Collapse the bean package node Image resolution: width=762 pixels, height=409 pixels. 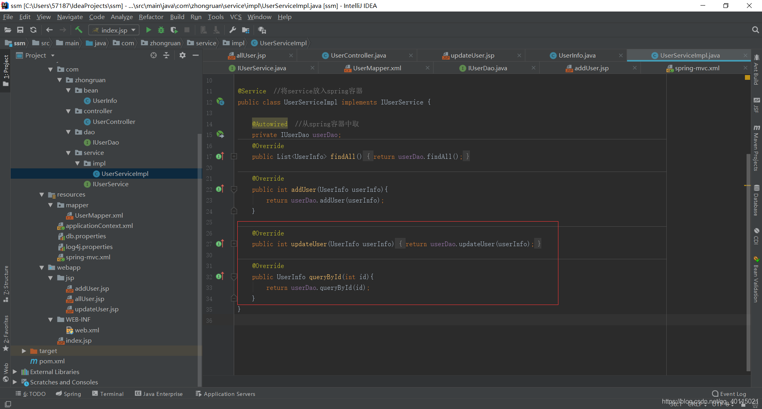coord(68,90)
